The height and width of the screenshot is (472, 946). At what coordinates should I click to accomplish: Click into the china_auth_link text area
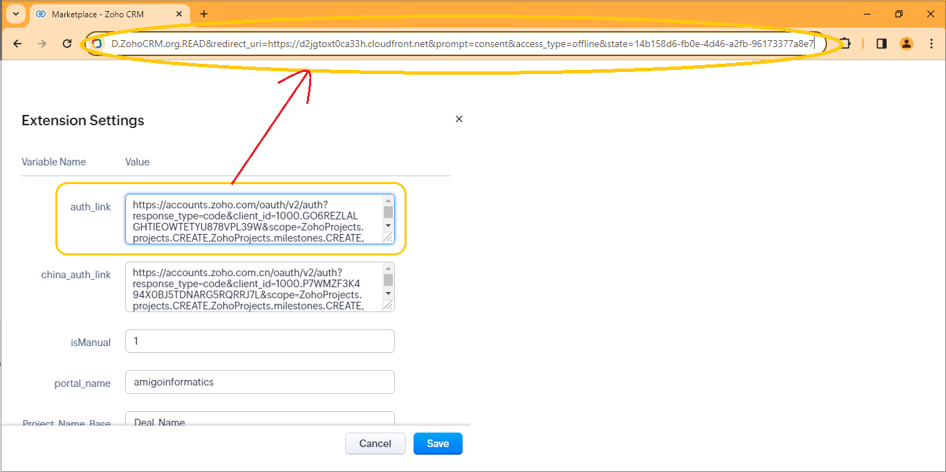(x=253, y=287)
